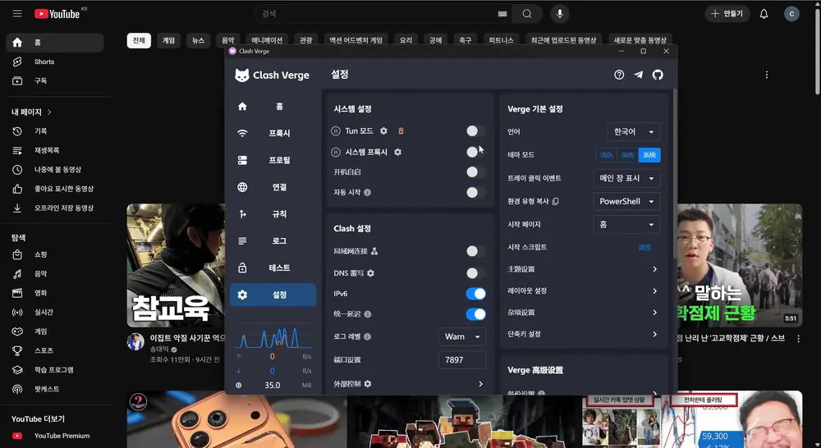Open YouTube notifications bell
Image resolution: width=821 pixels, height=448 pixels.
tap(764, 14)
